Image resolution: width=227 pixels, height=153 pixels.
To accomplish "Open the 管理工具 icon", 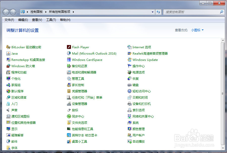I will 69,79.
